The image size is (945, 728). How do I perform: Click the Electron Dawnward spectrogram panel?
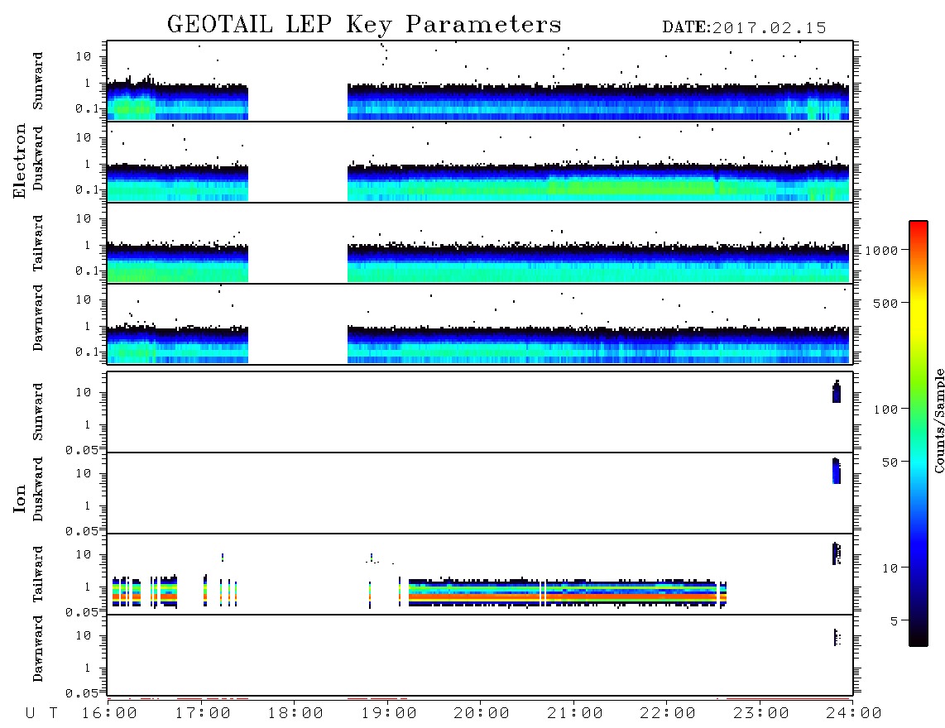coord(480,323)
